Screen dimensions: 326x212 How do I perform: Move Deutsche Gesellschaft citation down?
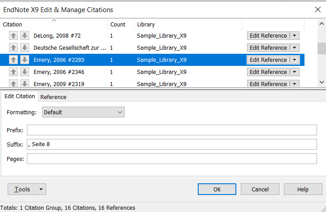pos(25,48)
